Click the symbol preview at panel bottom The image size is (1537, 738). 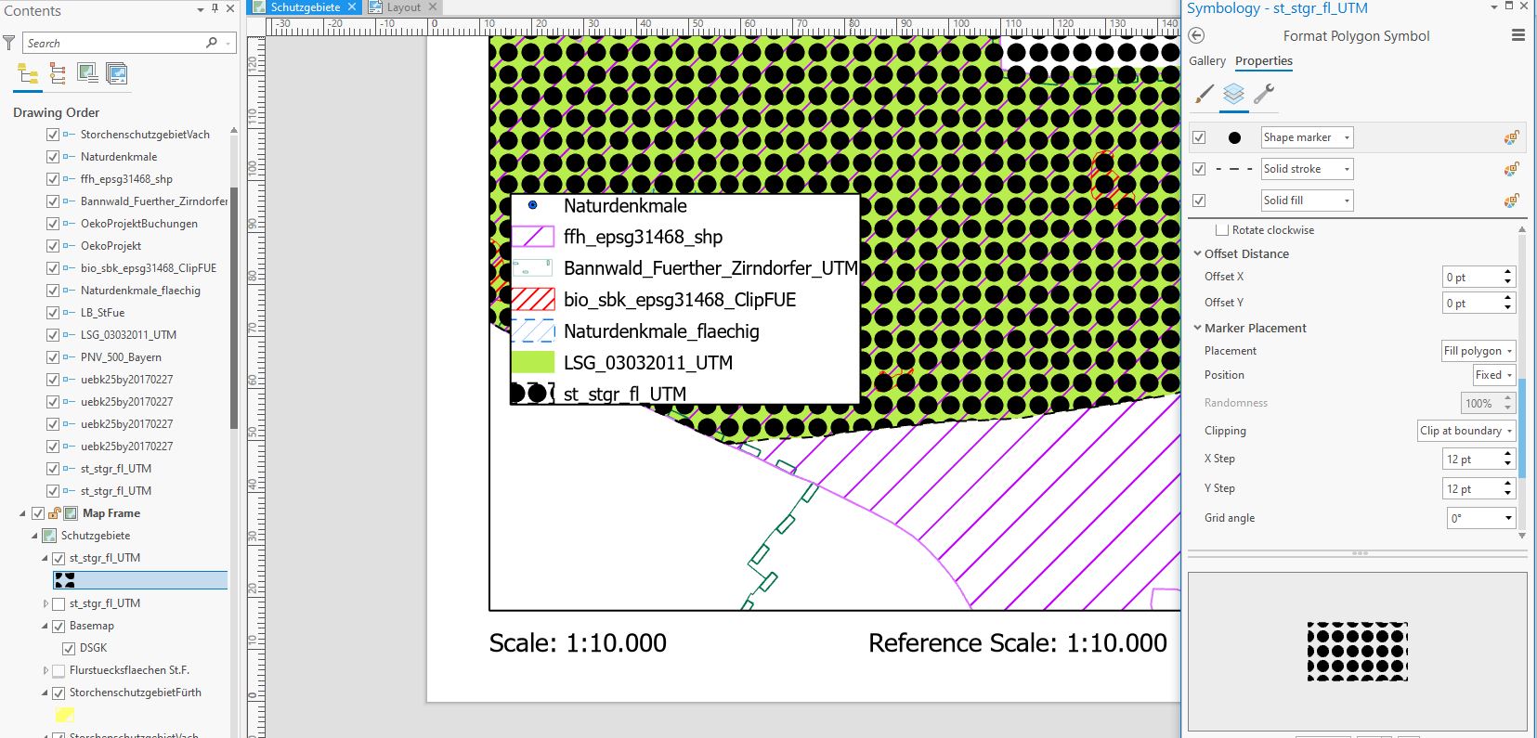pyautogui.click(x=1358, y=652)
